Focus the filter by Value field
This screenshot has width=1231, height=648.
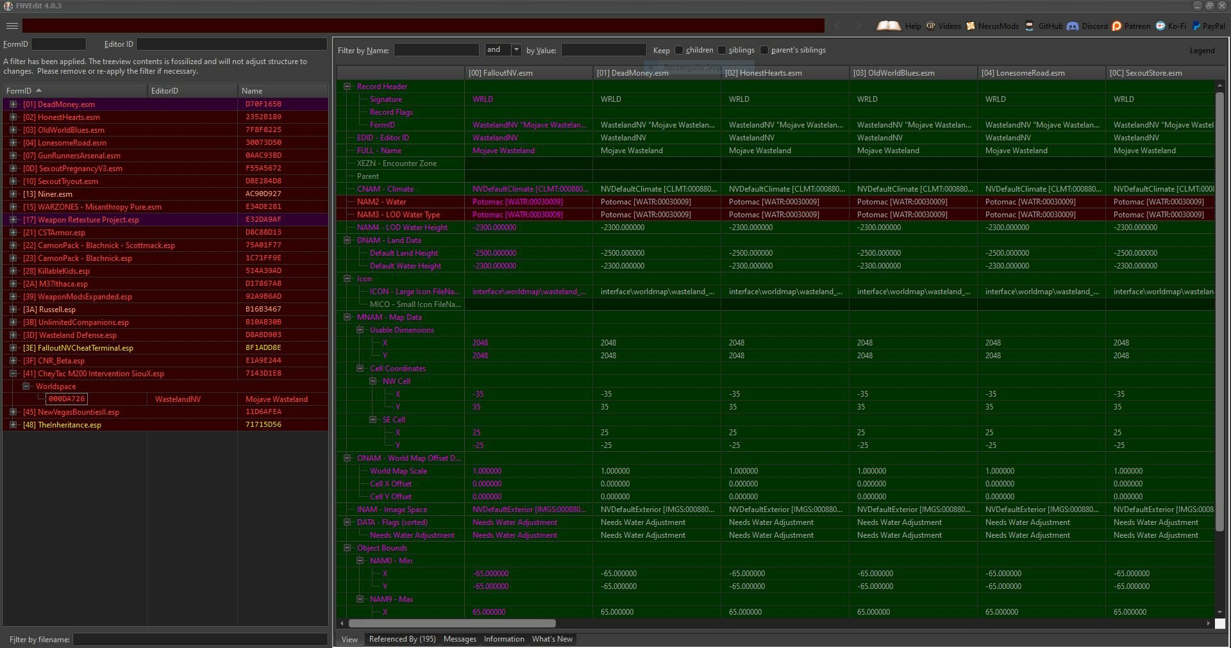pos(603,49)
